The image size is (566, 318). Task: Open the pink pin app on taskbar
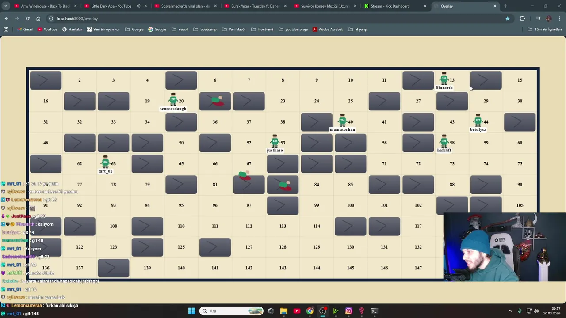pos(362,311)
